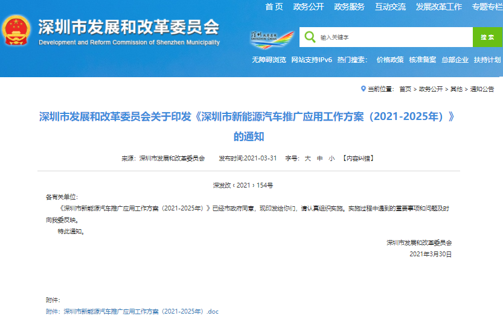Set font size to 大
The image size is (503, 316).
pos(307,158)
